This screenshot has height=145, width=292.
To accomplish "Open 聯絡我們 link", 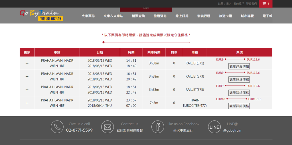I will point(252,3).
